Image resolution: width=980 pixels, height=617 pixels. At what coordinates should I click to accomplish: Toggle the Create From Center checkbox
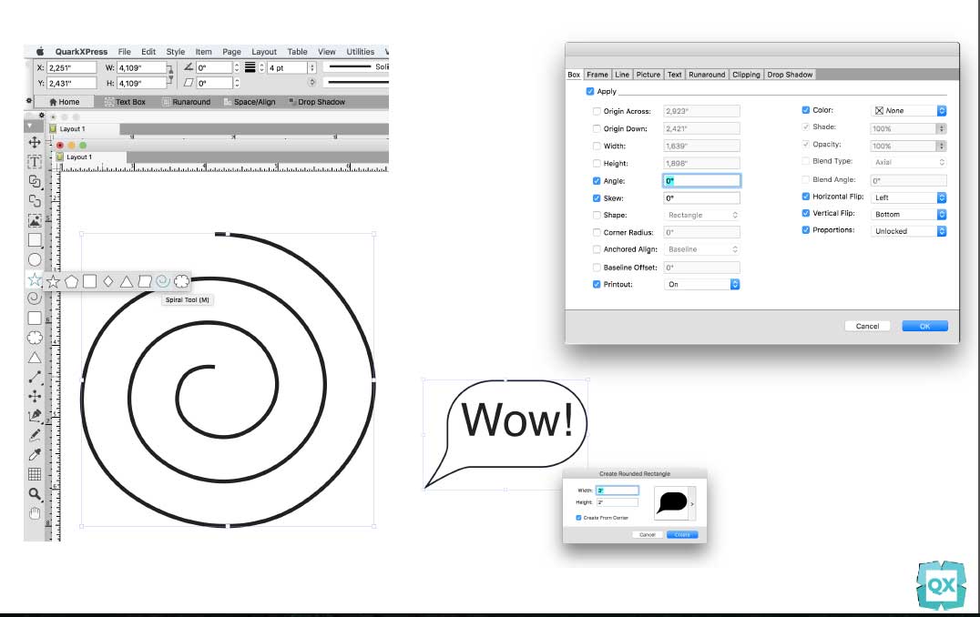pos(578,518)
